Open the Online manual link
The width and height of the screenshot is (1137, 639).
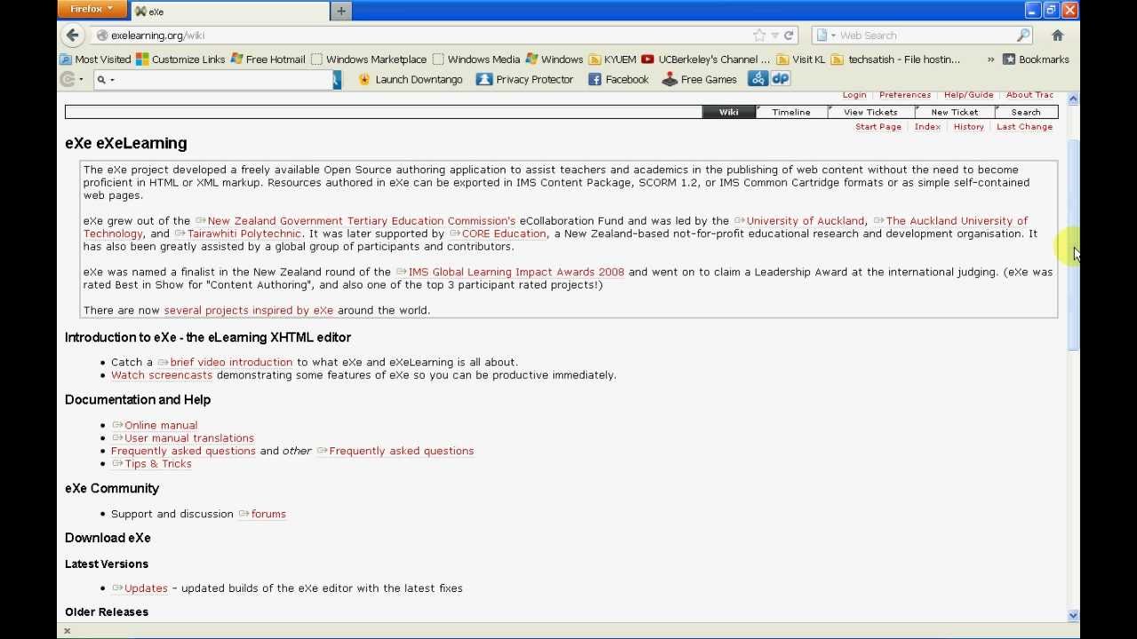pyautogui.click(x=155, y=425)
